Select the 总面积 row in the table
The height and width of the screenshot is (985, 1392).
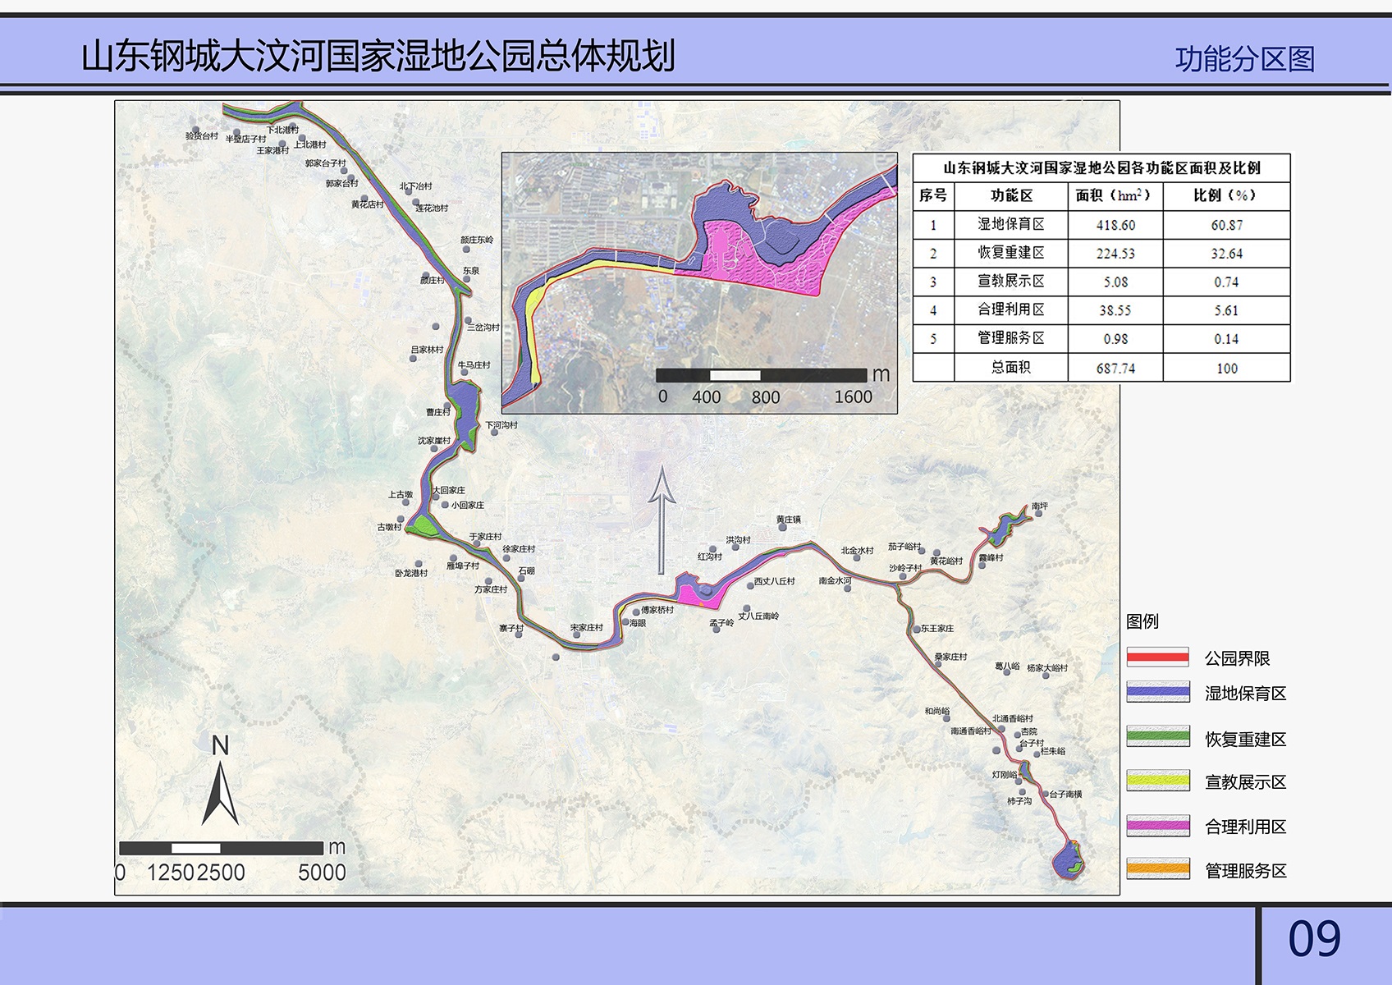coord(1010,368)
